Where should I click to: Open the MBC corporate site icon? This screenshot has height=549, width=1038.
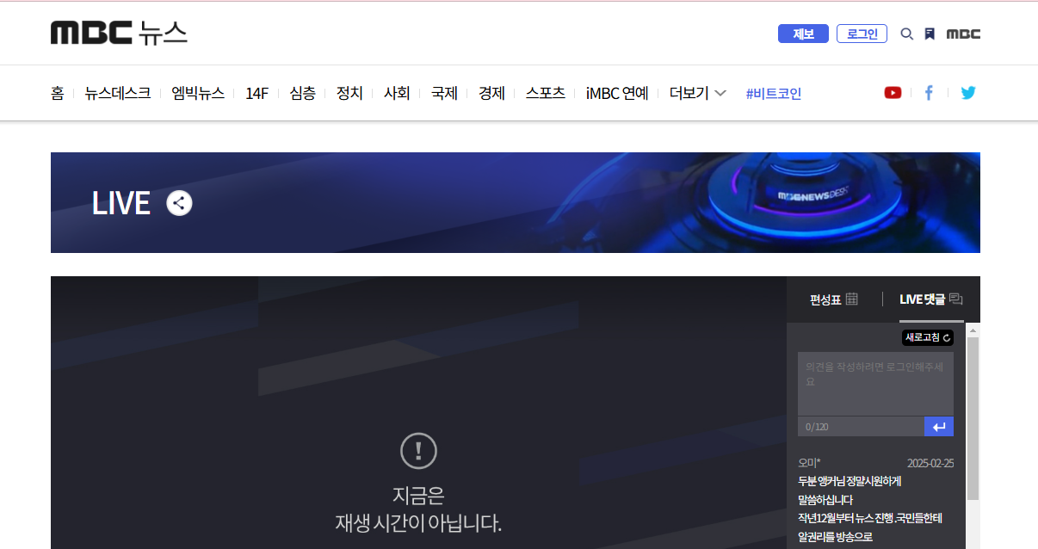coord(963,34)
